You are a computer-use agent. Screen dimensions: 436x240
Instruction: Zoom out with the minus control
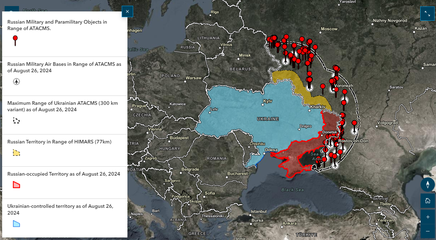(x=427, y=232)
